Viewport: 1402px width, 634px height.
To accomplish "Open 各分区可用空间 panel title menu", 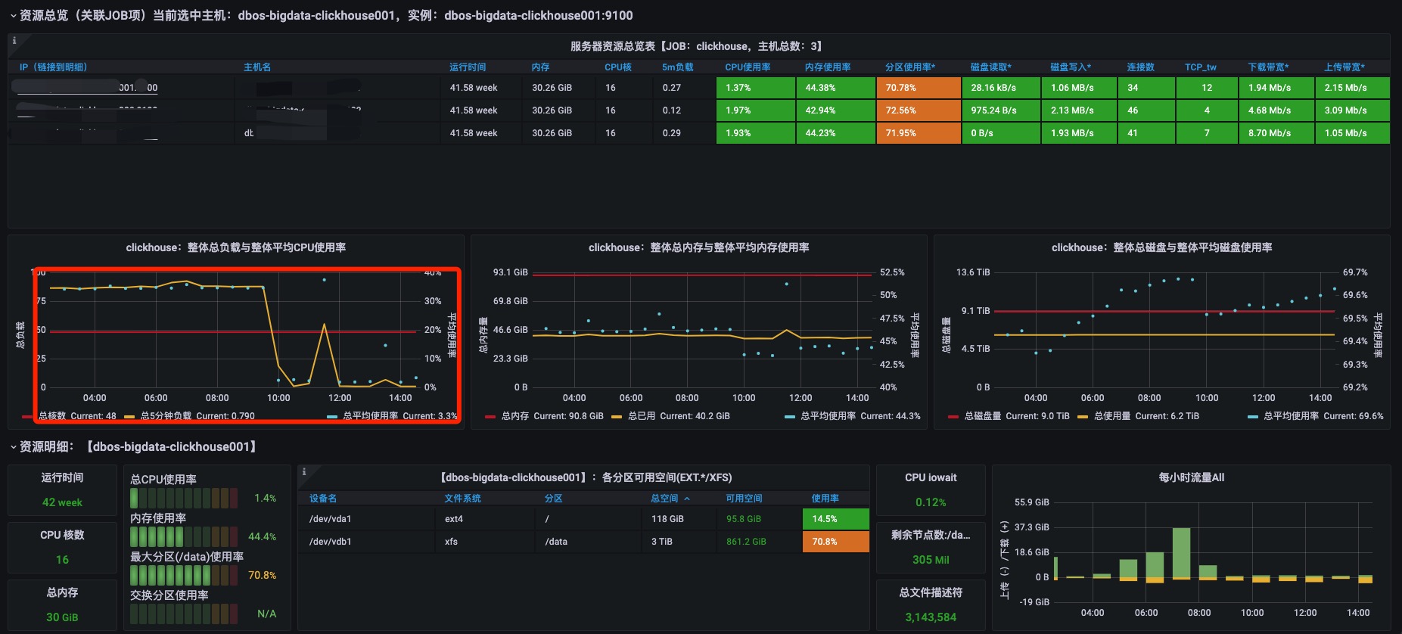I will click(x=586, y=477).
